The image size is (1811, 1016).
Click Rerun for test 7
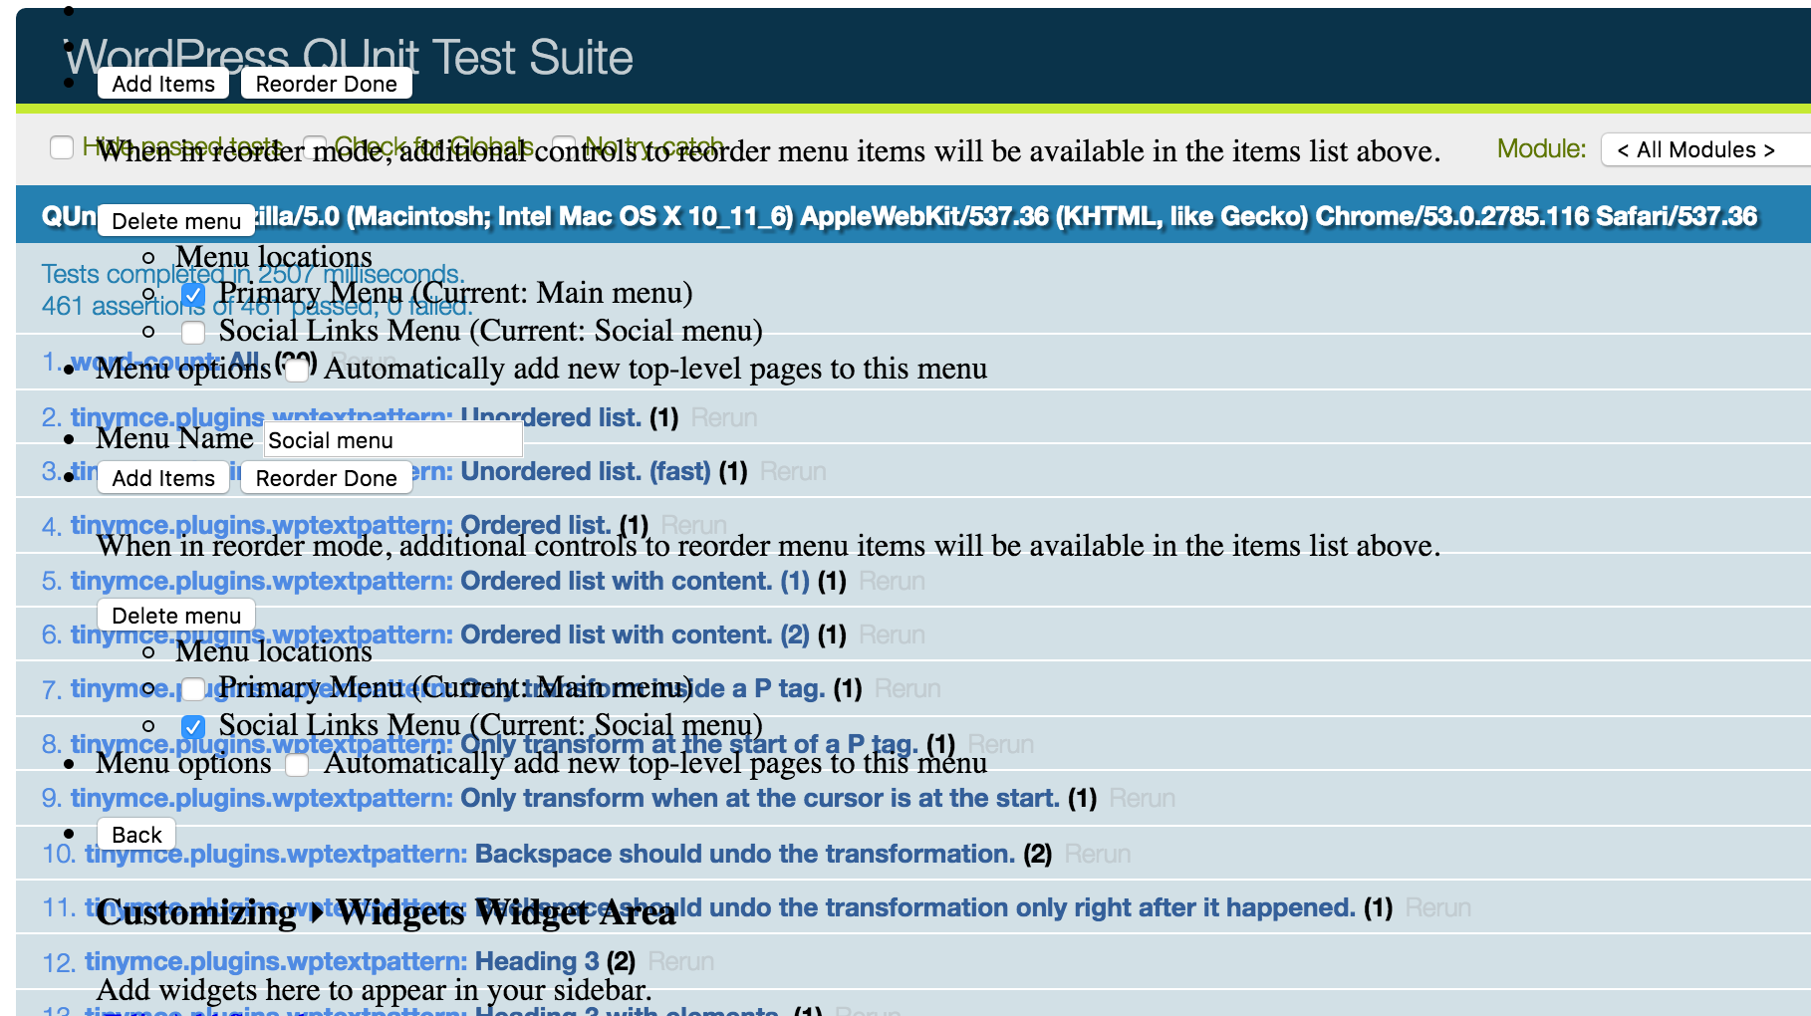907,688
